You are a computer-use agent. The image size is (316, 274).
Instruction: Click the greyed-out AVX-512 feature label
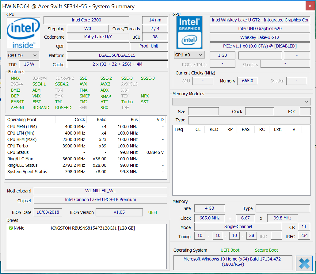129,84
